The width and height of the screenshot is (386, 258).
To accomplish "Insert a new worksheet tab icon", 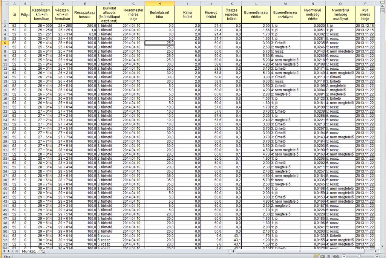I will click(43, 251).
